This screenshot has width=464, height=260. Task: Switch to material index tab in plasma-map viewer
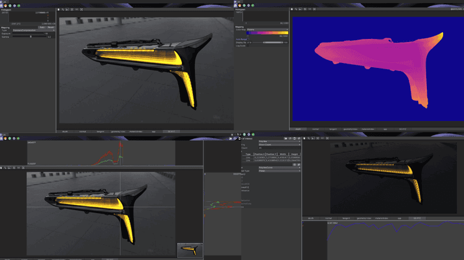(x=368, y=129)
